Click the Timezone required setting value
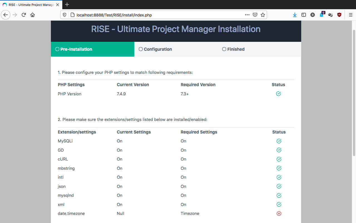This screenshot has height=223, width=356. pos(190,214)
